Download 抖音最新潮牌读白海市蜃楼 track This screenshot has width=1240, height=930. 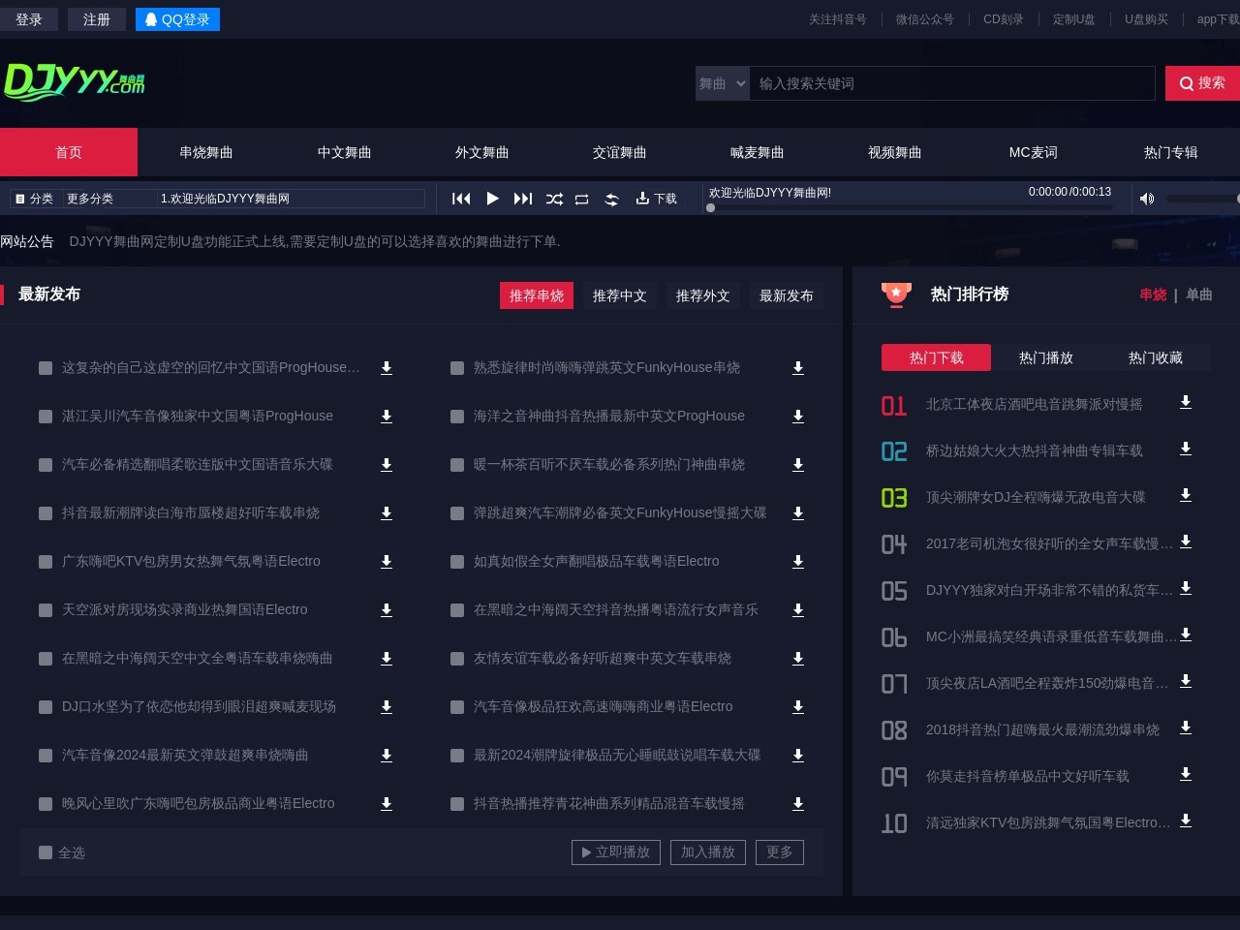[387, 513]
